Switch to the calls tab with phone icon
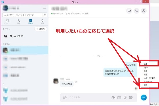 [x=19, y=21]
